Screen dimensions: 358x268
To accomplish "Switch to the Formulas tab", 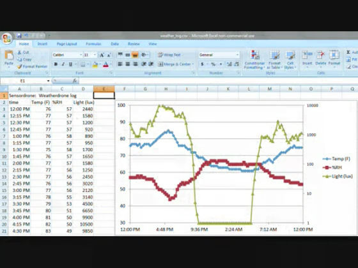I will [93, 44].
